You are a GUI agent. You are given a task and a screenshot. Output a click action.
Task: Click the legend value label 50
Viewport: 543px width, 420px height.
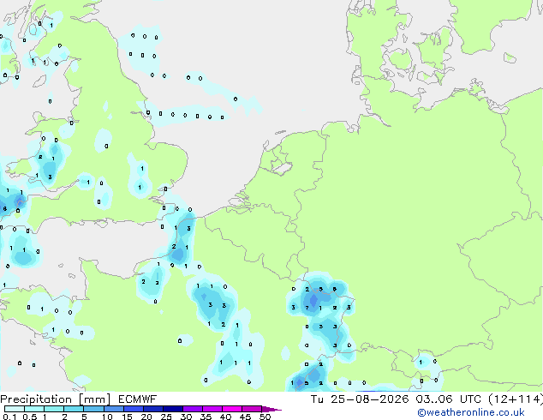tap(265, 417)
